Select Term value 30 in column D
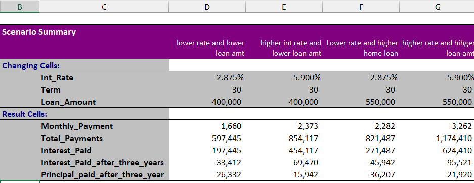This screenshot has height=183, width=474. click(x=237, y=90)
